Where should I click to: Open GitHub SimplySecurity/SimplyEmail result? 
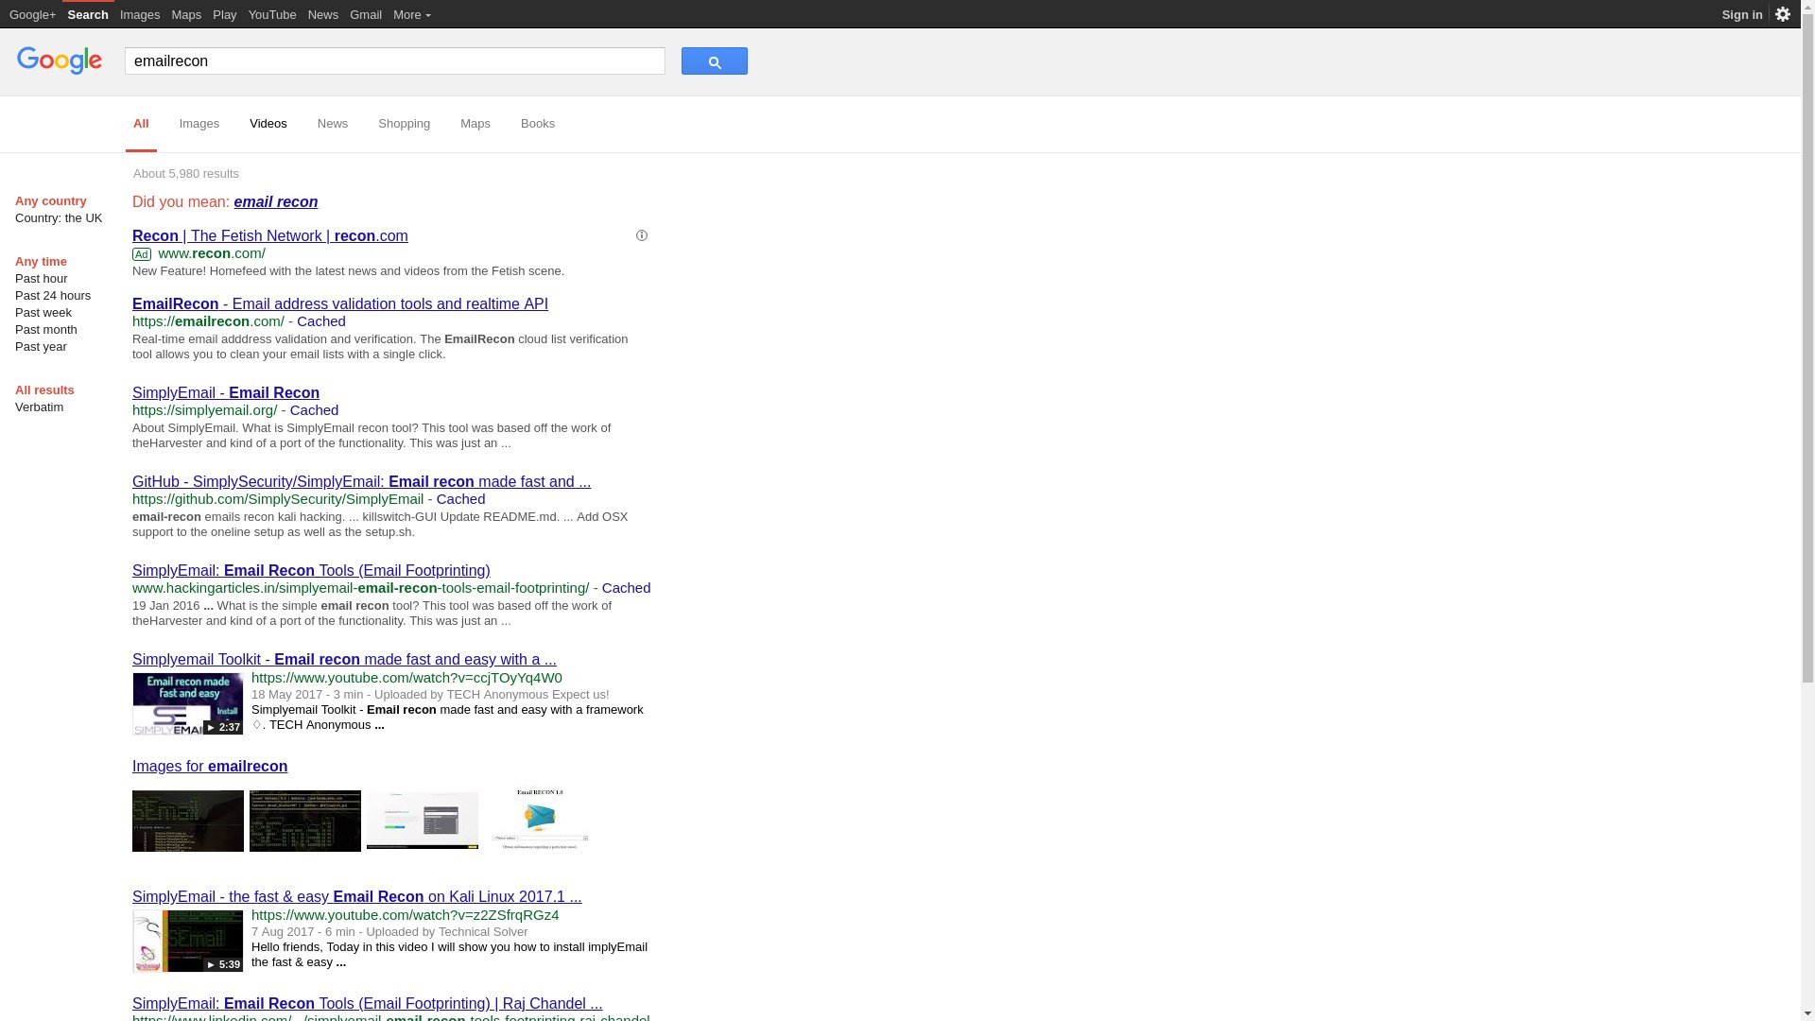(x=362, y=481)
